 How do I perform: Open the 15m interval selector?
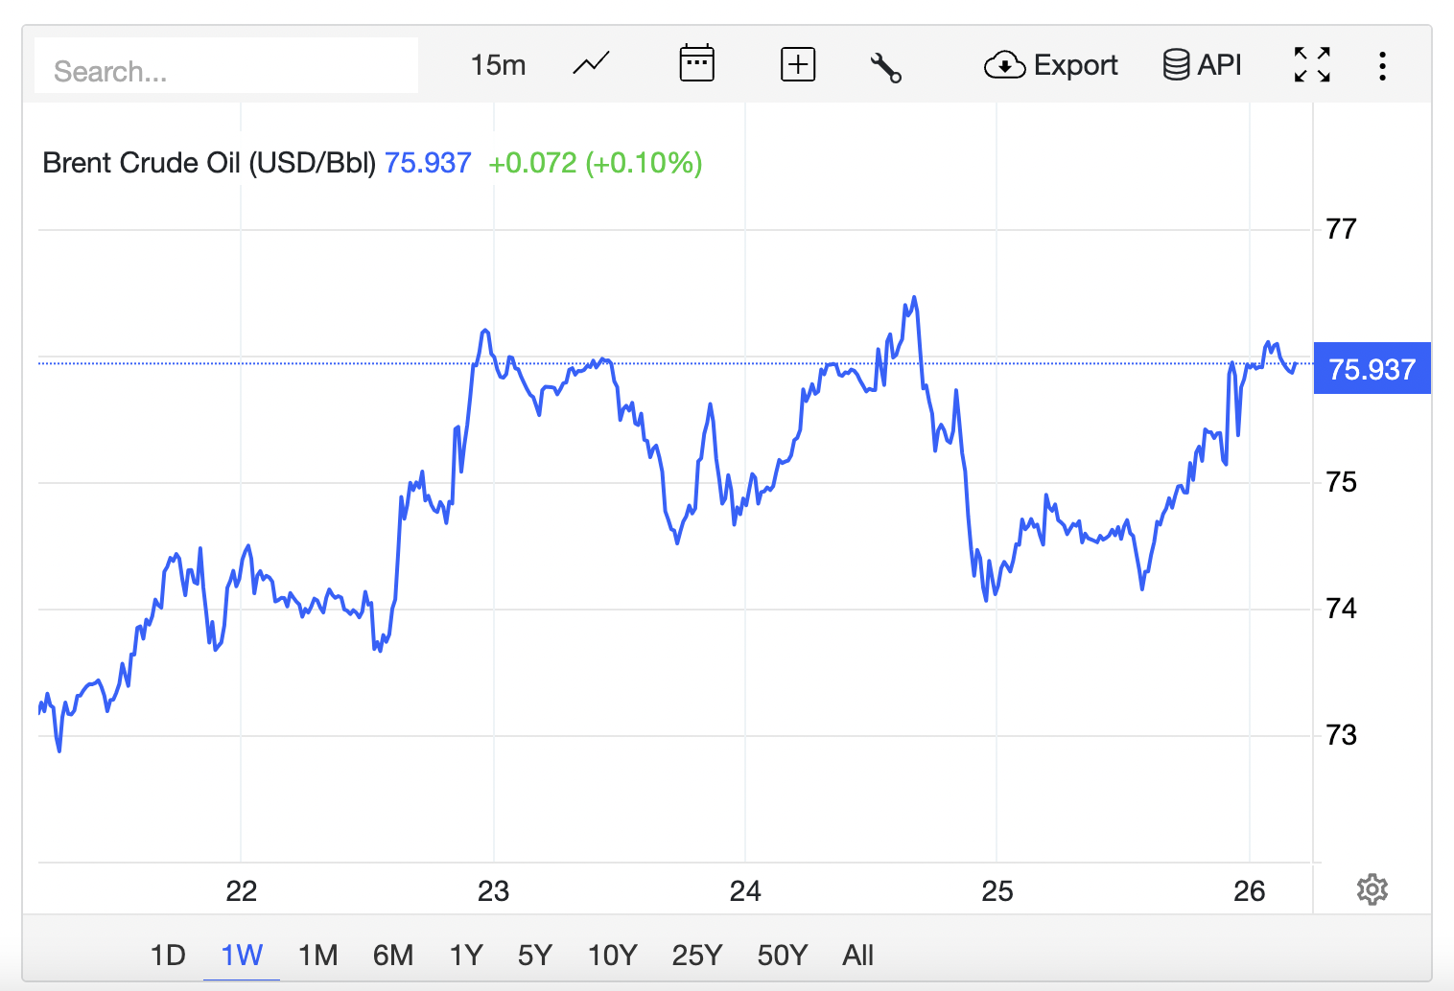click(498, 65)
